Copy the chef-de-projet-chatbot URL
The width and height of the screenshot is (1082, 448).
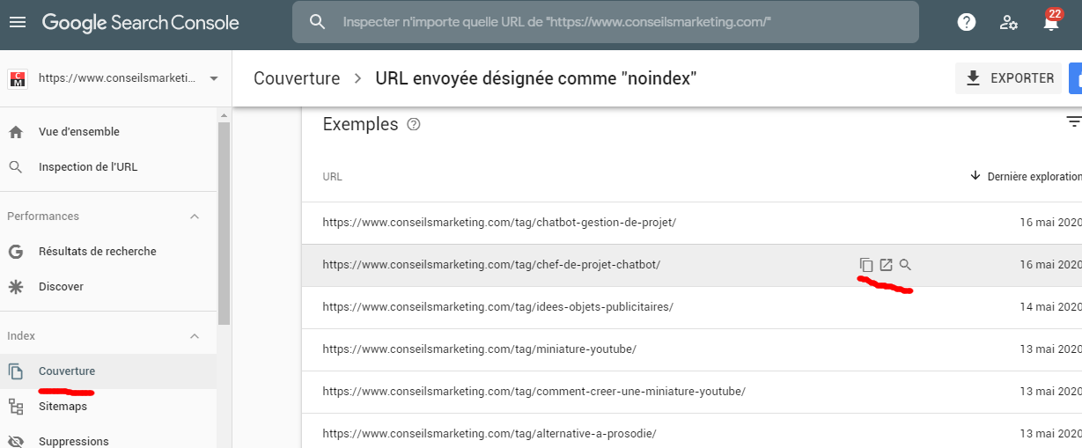(x=866, y=265)
